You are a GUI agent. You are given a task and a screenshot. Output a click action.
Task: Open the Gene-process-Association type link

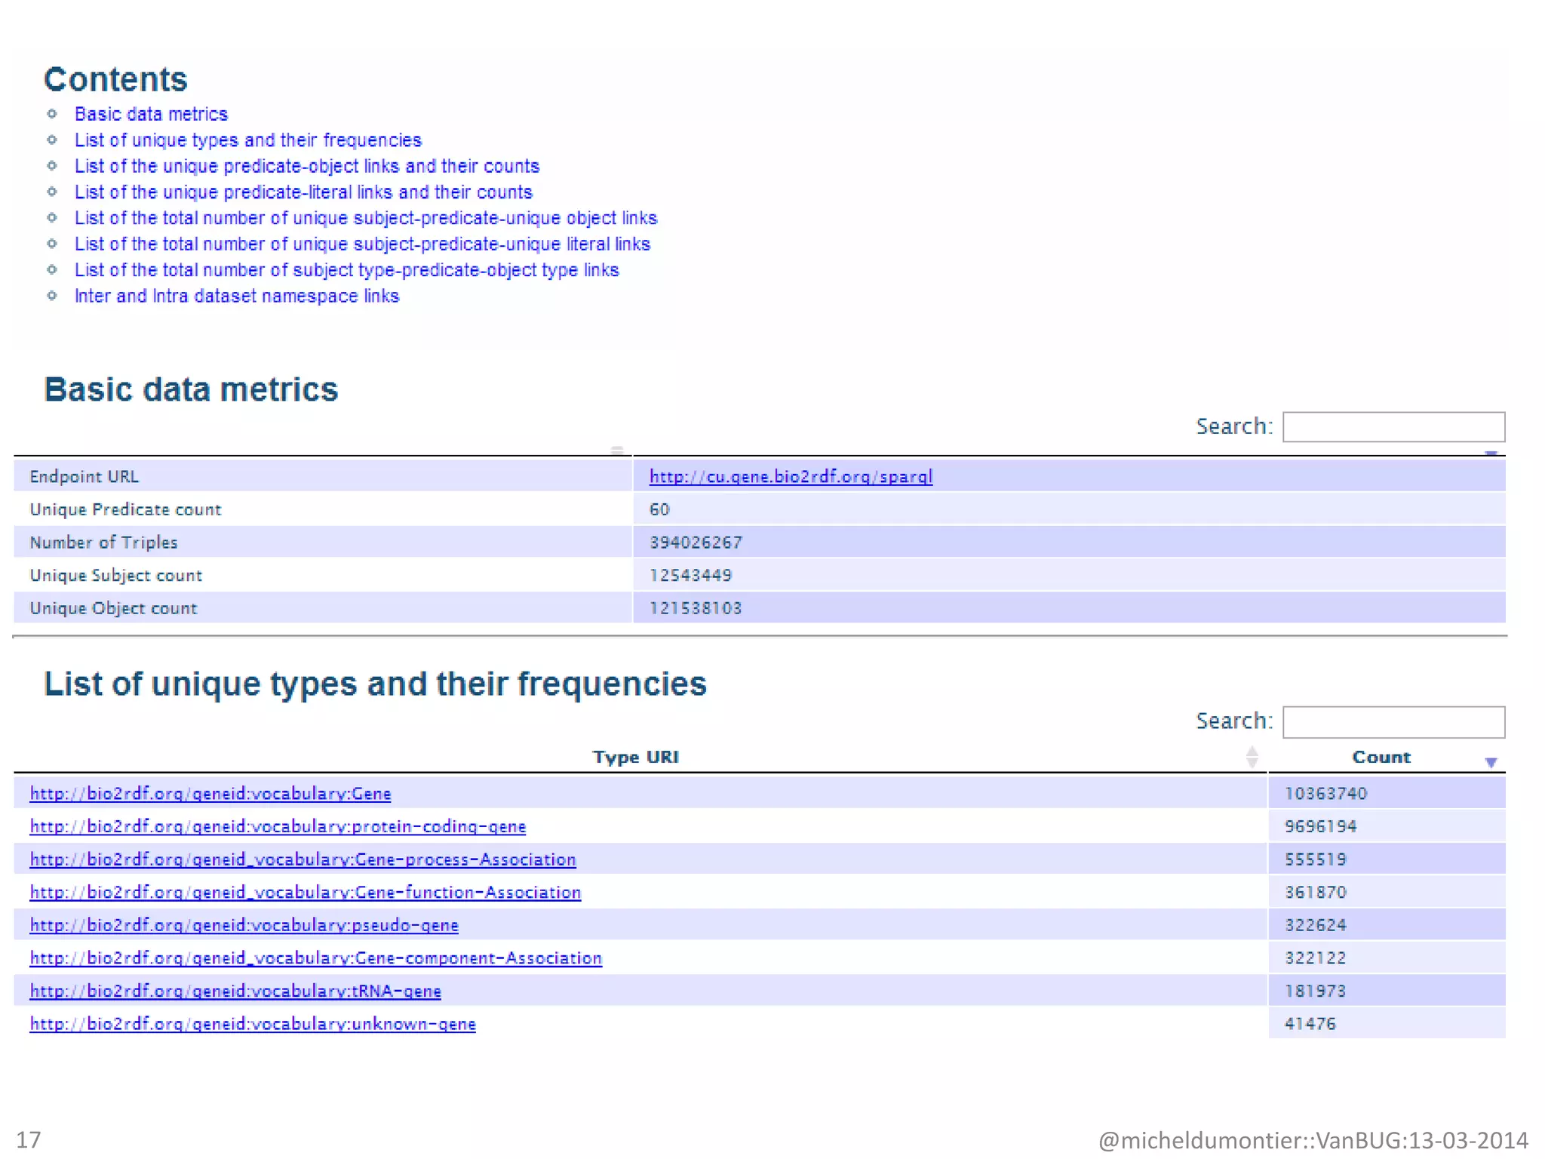(303, 859)
